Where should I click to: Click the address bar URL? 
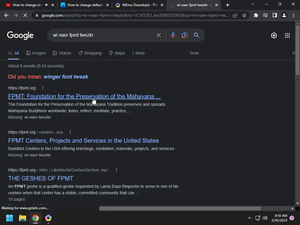tap(135, 15)
